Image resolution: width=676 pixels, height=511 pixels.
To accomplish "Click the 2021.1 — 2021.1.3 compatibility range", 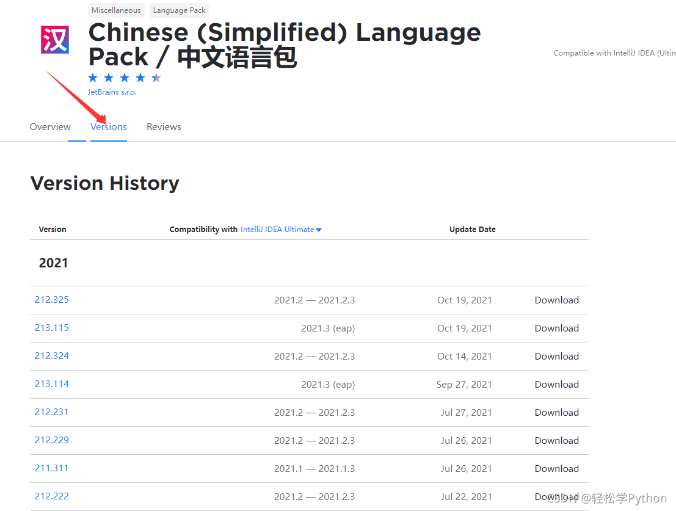I will 314,468.
